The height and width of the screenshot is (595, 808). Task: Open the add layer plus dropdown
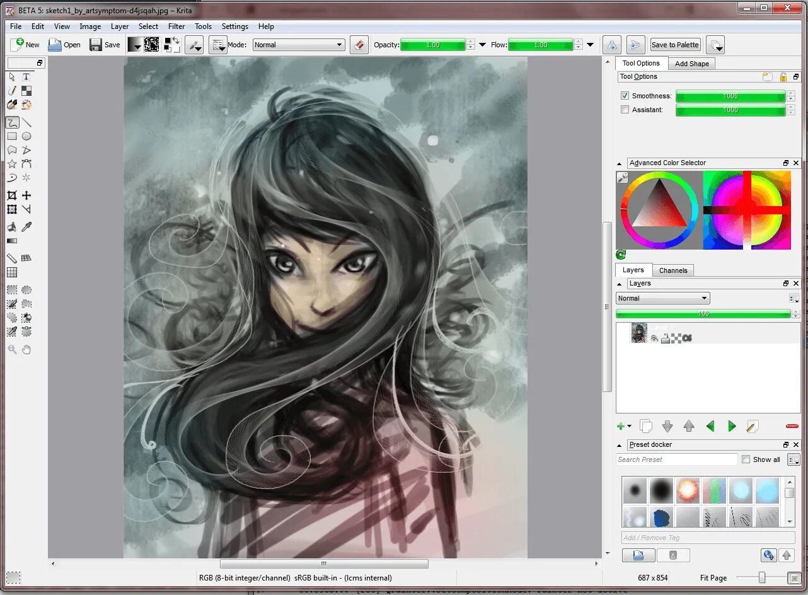pos(624,427)
